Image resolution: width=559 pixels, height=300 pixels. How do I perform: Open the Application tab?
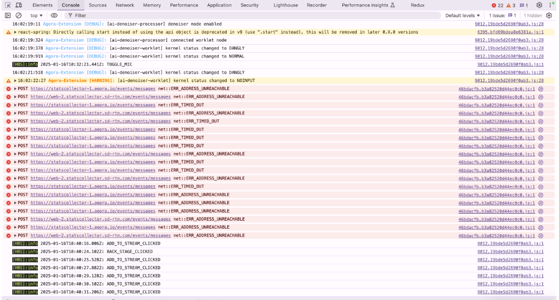click(219, 5)
